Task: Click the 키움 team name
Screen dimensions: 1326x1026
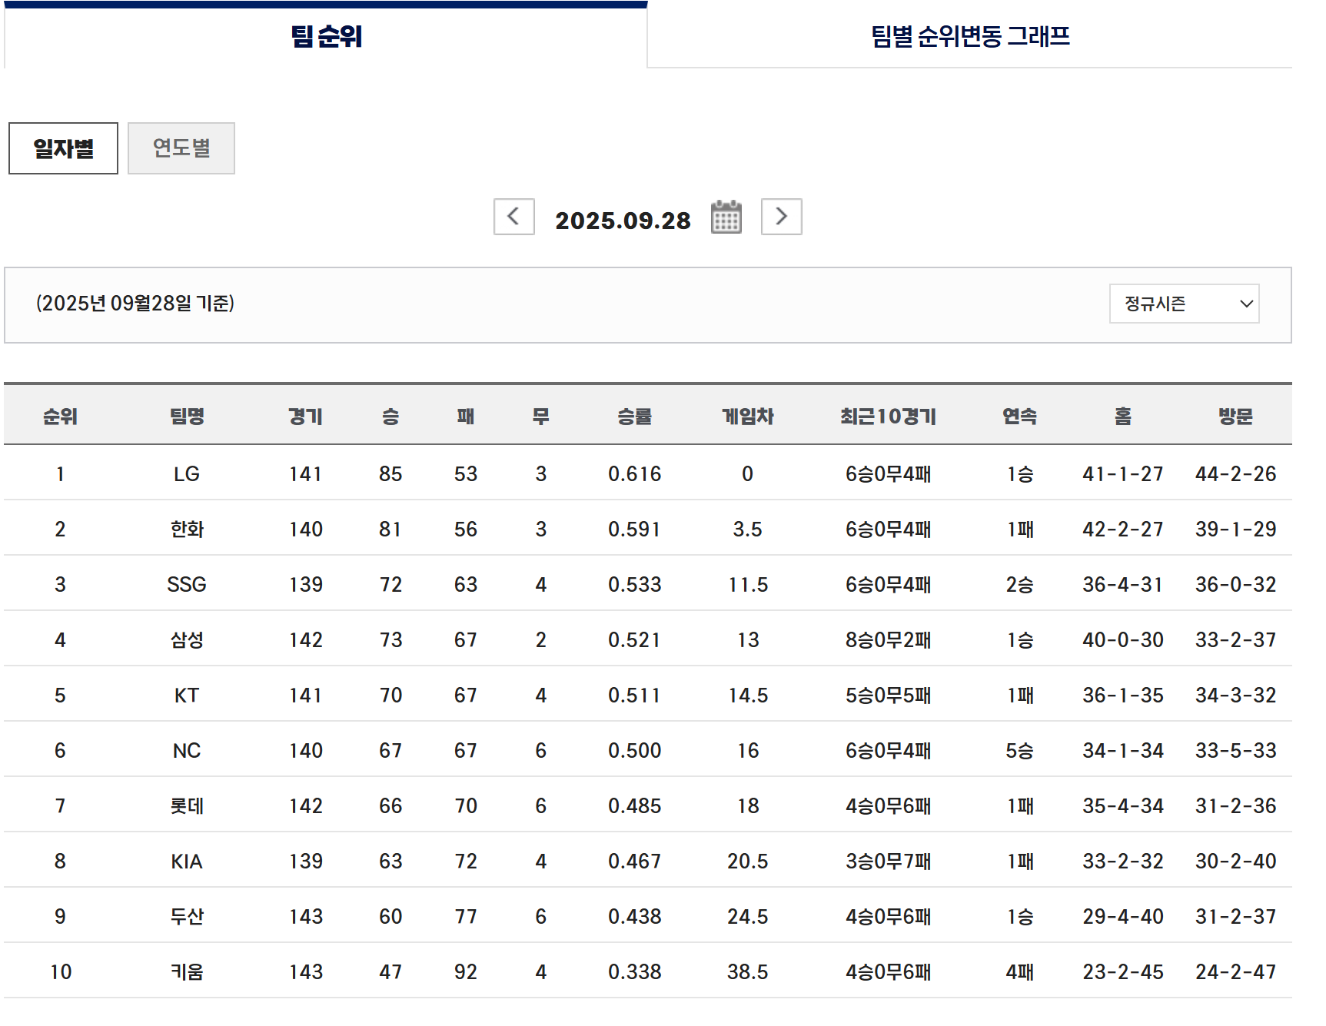Action: 187,971
